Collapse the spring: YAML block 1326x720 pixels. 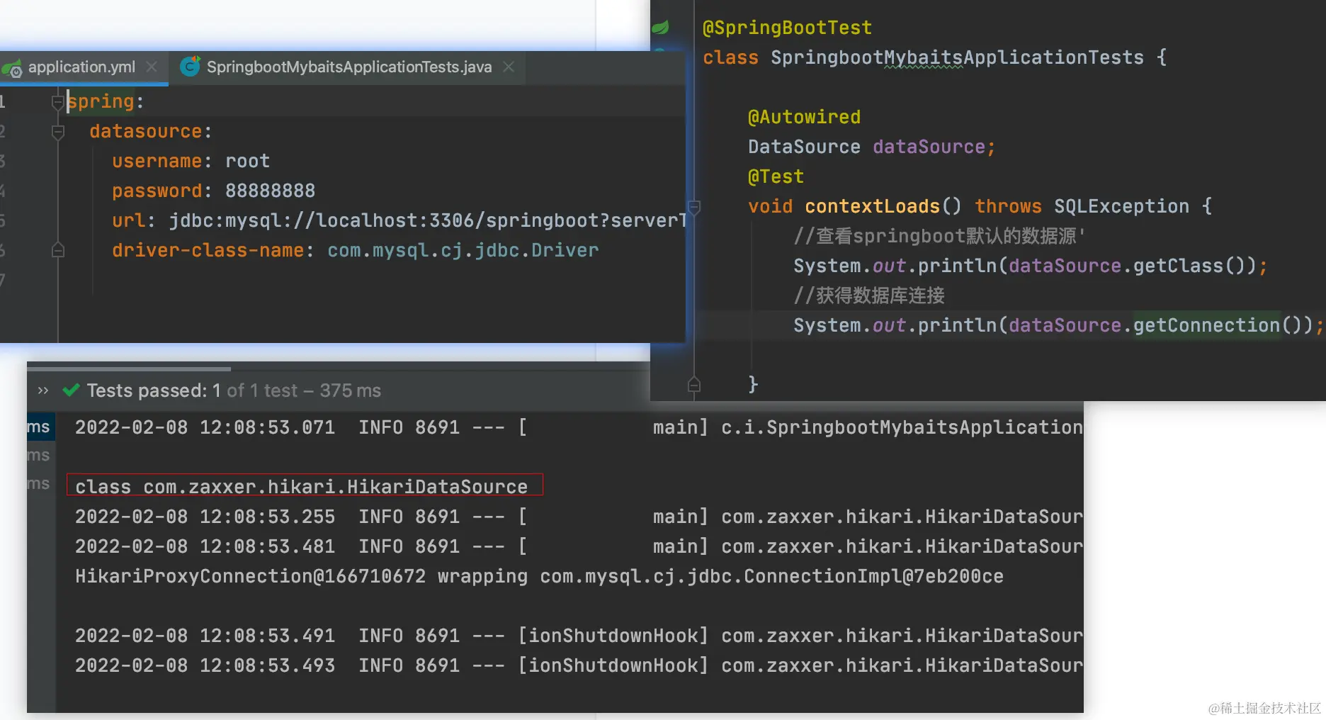coord(58,102)
